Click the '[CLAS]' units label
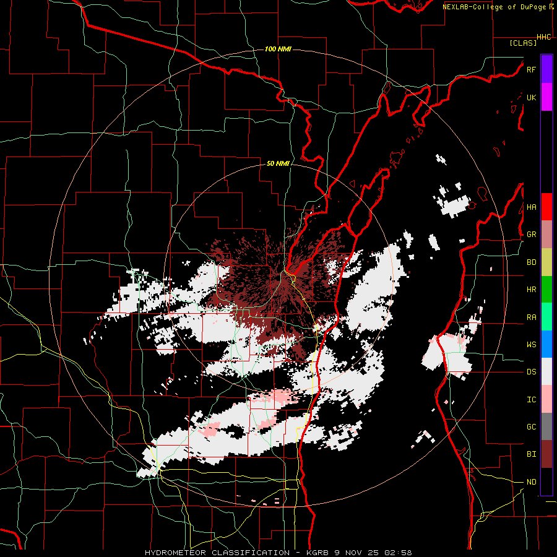 tap(523, 43)
